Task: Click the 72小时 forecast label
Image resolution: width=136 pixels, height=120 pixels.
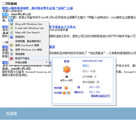Action: pyautogui.click(x=58, y=93)
